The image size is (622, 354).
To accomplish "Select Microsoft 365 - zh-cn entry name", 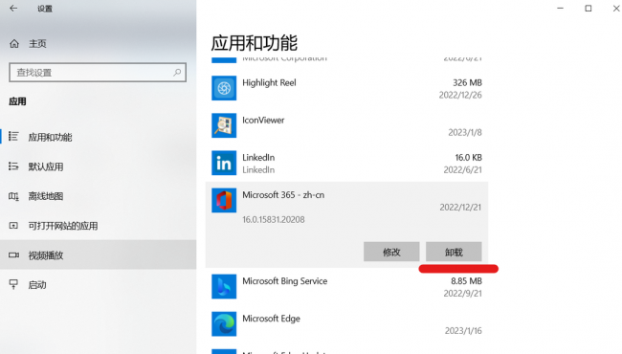I will (x=283, y=195).
